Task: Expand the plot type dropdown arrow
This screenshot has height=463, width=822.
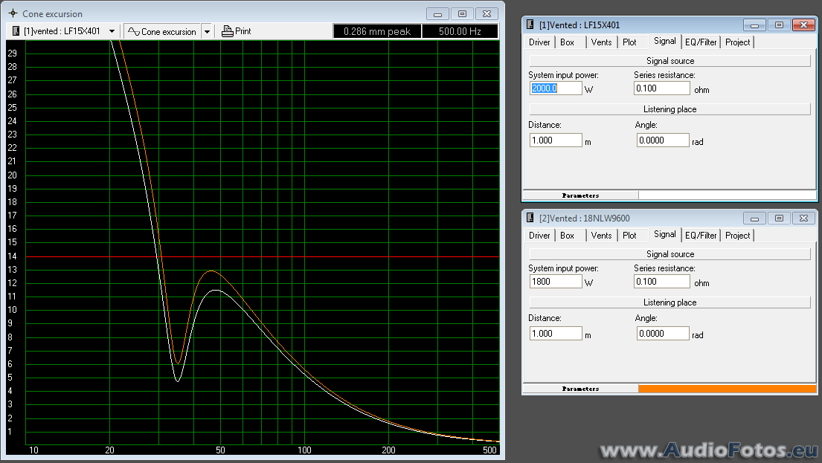Action: pyautogui.click(x=207, y=31)
